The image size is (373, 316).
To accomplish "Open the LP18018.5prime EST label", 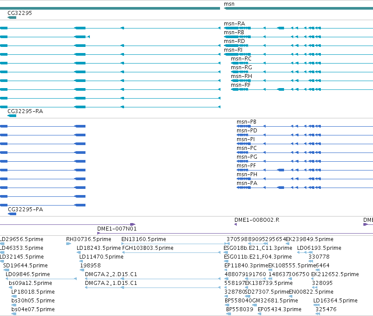I will point(33,292).
